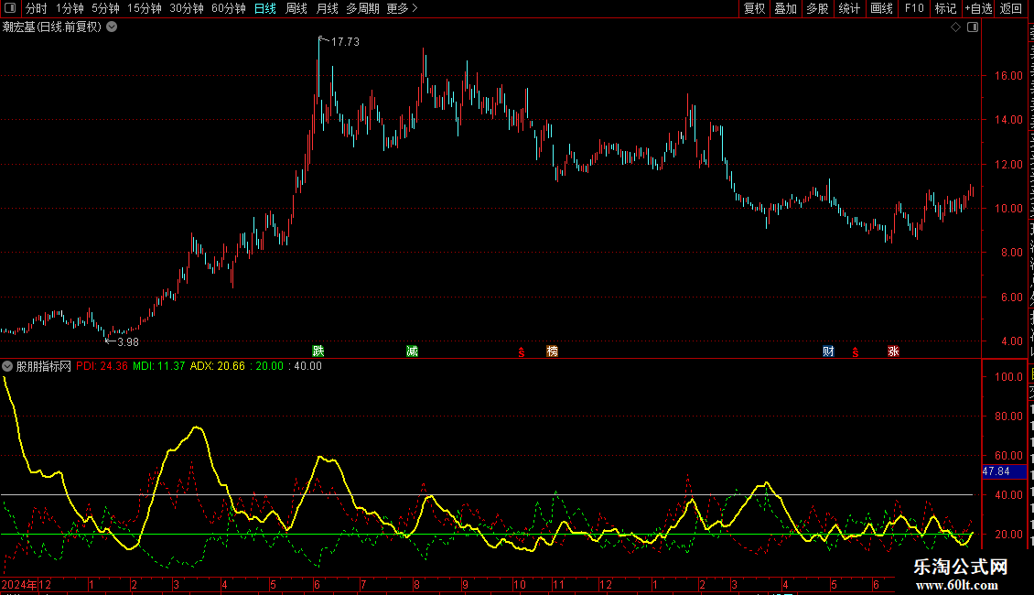Click the blue 财 event marker
This screenshot has width=1034, height=595.
click(828, 351)
